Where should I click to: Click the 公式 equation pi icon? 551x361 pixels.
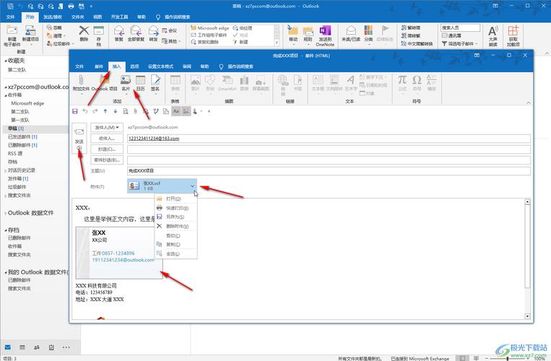tap(402, 81)
